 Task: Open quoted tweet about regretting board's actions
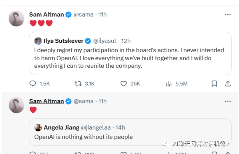pyautogui.click(x=129, y=58)
